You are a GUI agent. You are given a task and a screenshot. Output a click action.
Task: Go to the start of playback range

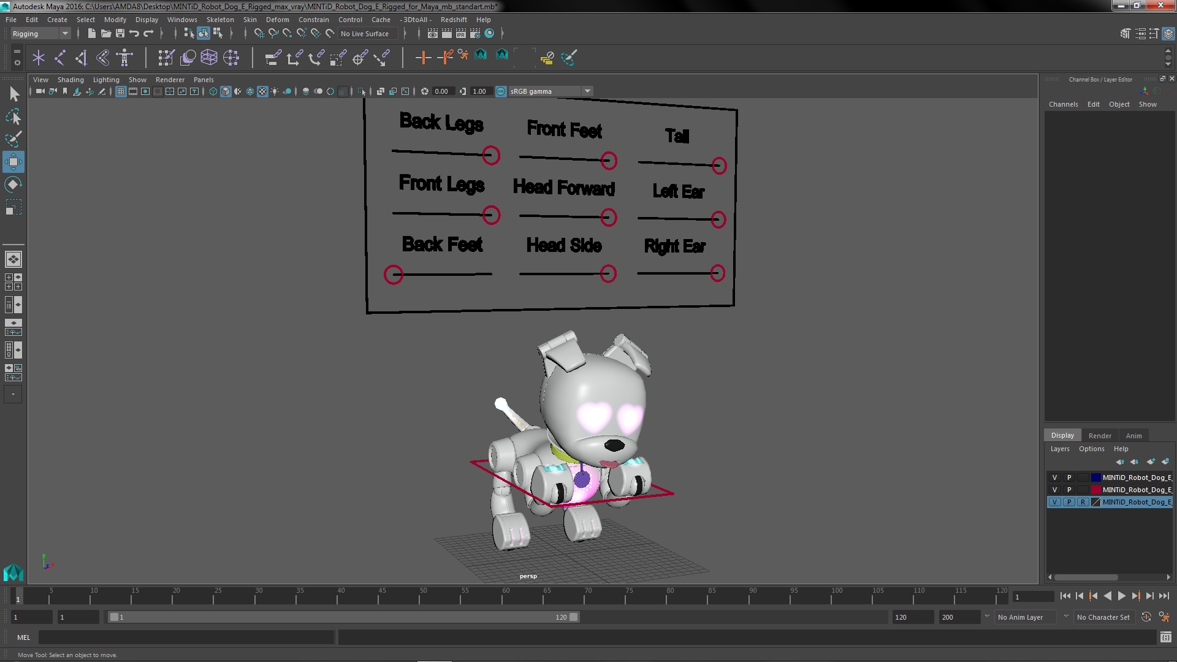[1065, 596]
